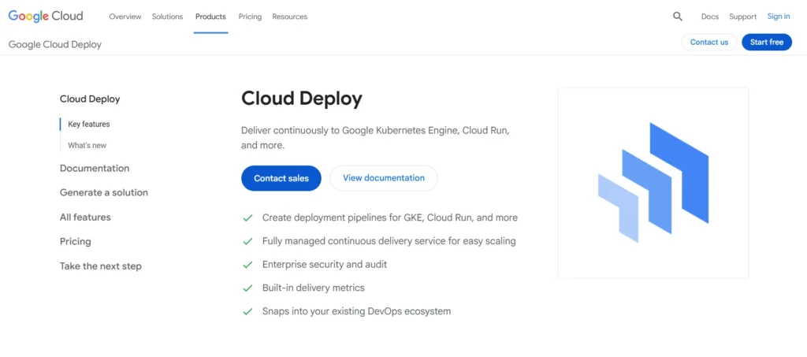Screen dimensions: 807x357
Task: Click the checkmark beside 'Enterprise security and audit'
Action: [x=248, y=265]
